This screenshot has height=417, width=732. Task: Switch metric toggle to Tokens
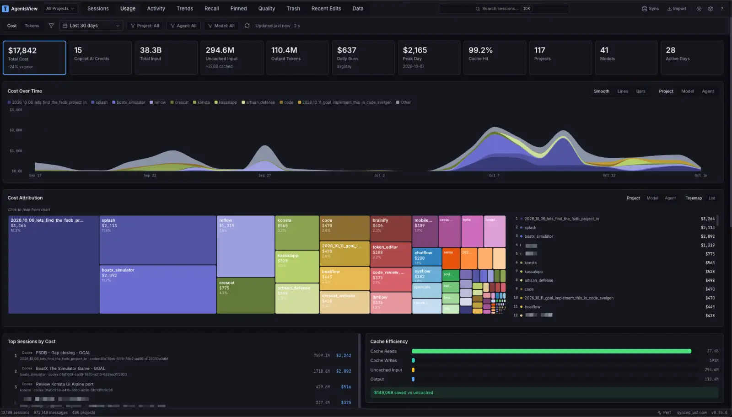32,26
